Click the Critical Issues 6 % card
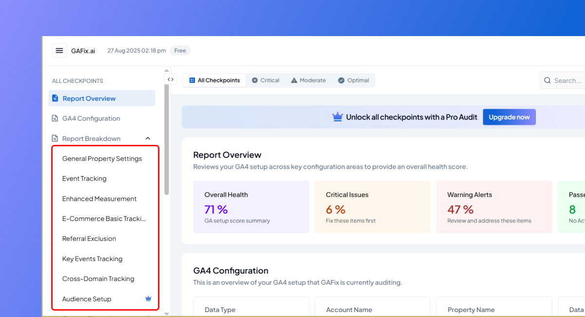The image size is (585, 317). pyautogui.click(x=372, y=207)
